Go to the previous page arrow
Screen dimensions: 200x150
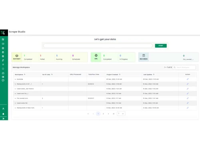(93, 114)
